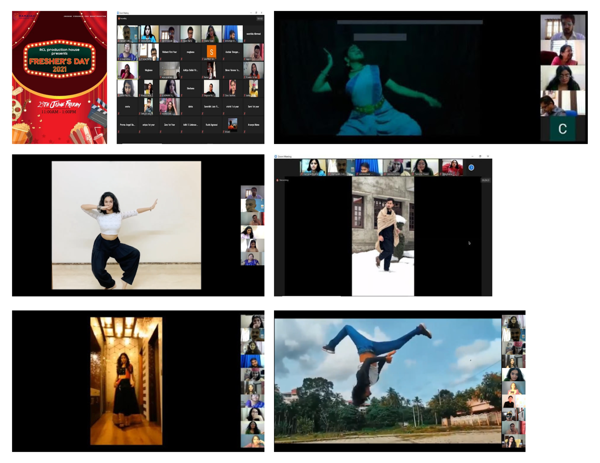Screen dimensions: 600x463
Task: Click blue next arrow in participant strip
Action: click(x=471, y=167)
